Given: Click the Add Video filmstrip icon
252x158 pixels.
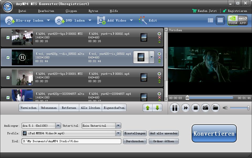Looking at the screenshot, I should [101, 20].
